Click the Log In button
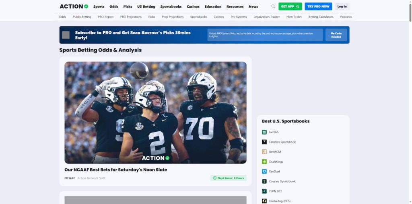 click(342, 6)
